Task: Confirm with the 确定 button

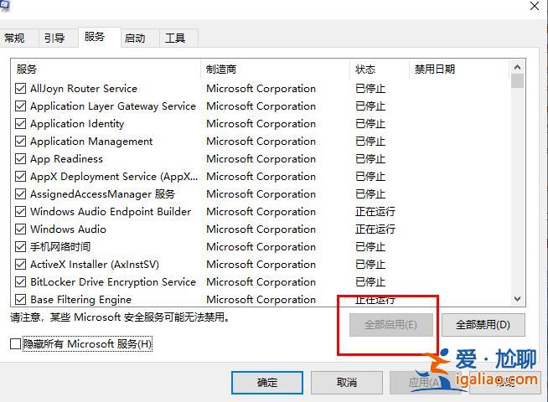Action: click(267, 383)
